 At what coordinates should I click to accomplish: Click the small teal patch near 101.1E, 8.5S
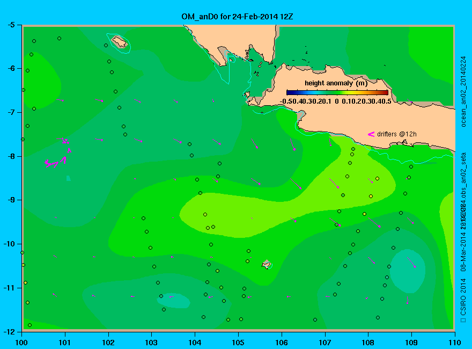click(68, 178)
